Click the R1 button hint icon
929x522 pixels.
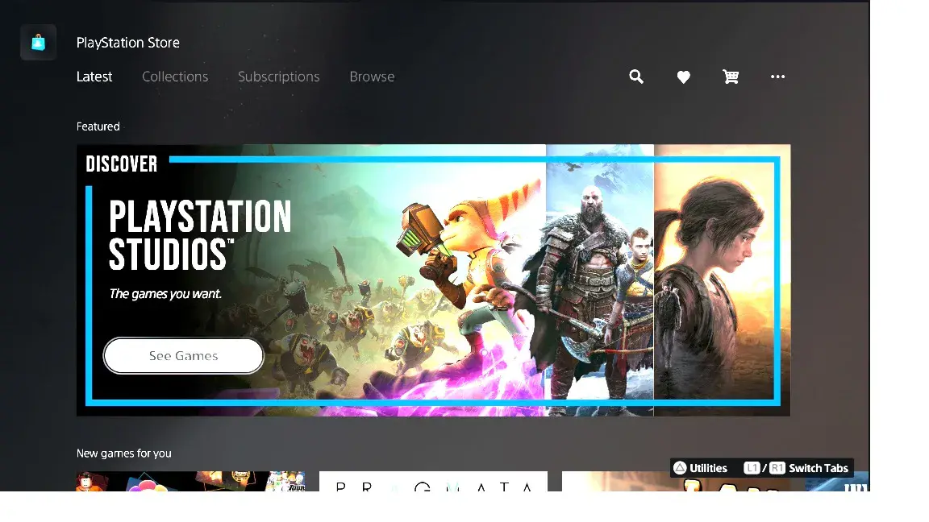777,468
